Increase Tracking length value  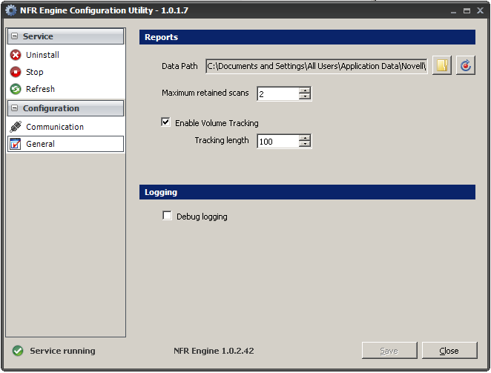coord(305,138)
